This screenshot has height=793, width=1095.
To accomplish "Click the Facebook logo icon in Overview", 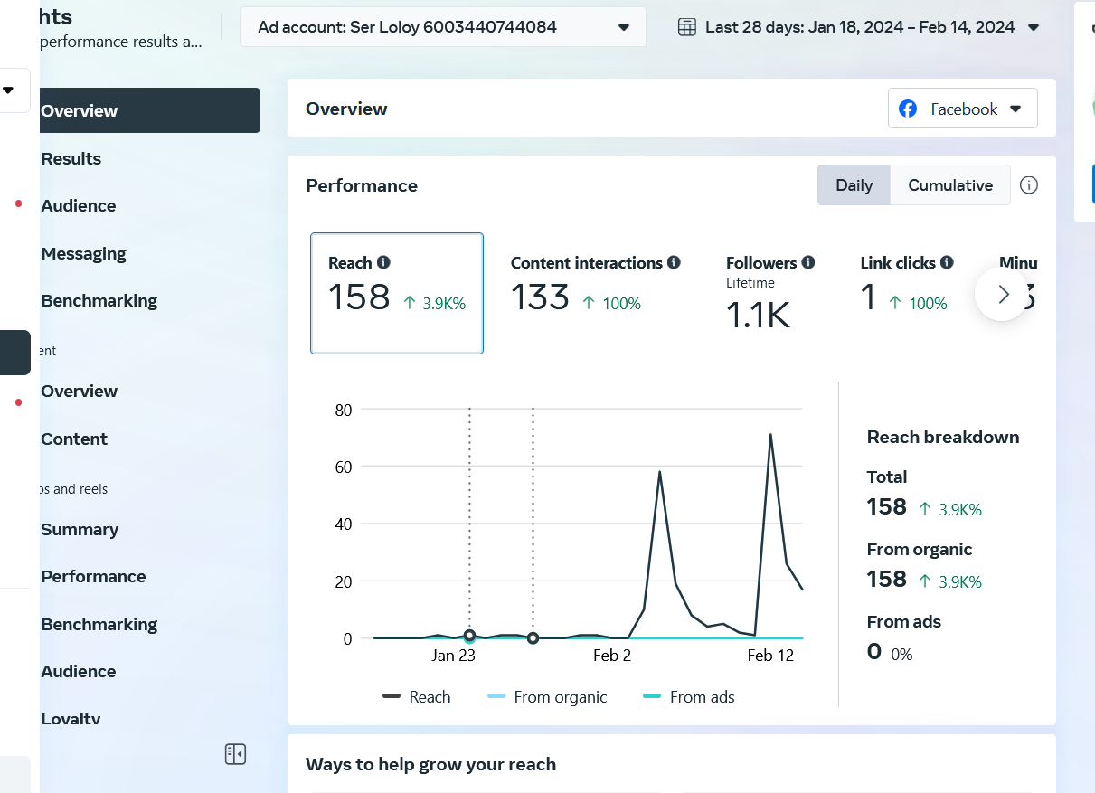I will tap(908, 109).
